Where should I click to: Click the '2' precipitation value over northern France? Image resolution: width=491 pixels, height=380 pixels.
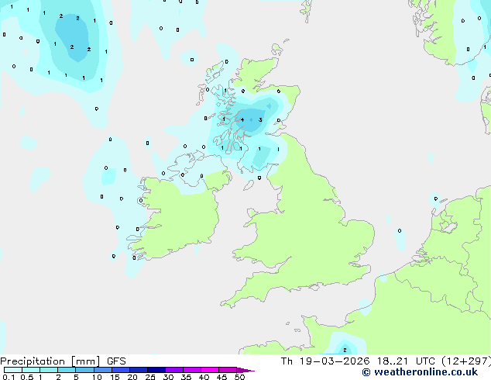[345, 350]
